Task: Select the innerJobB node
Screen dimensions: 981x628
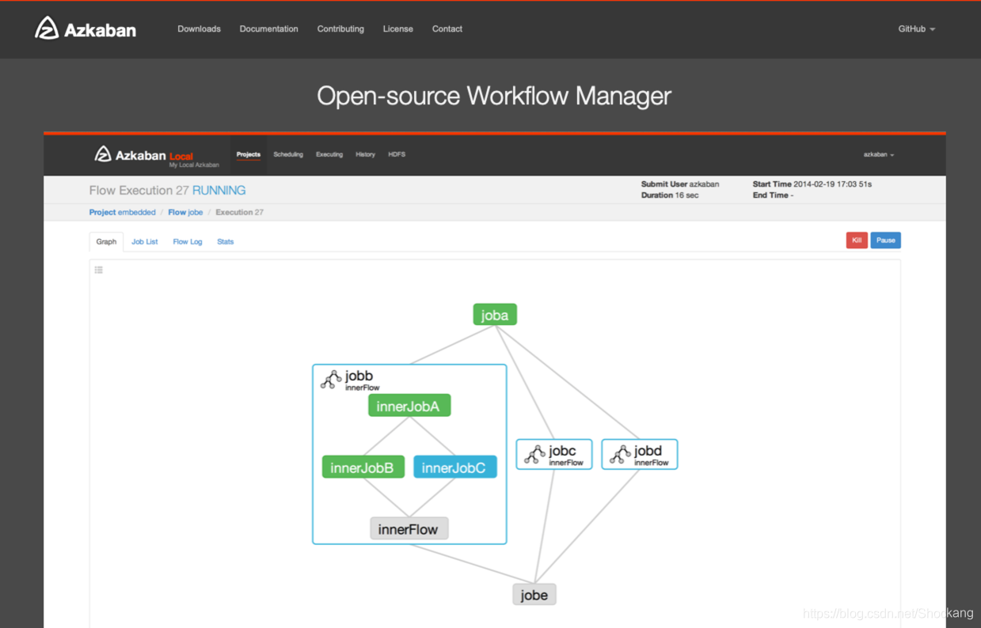Action: pos(363,467)
